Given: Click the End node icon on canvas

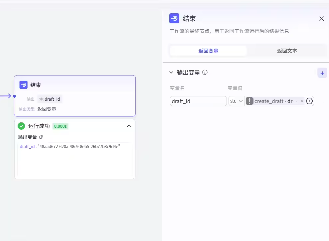Looking at the screenshot, I should (23, 85).
